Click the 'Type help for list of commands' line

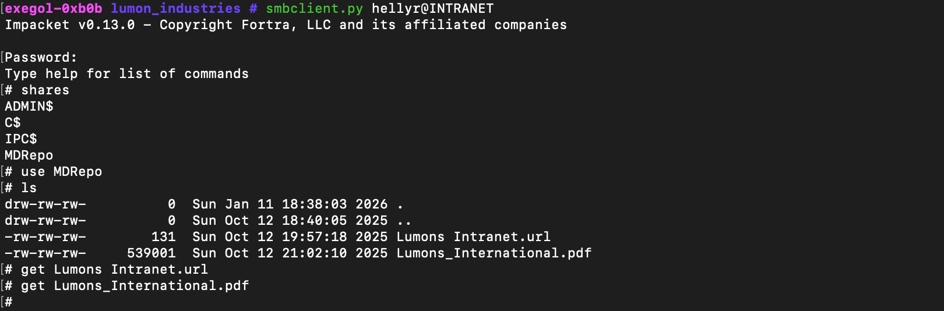point(126,74)
